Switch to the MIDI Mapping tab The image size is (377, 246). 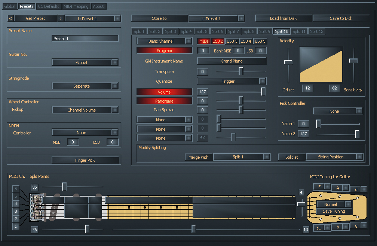(76, 6)
